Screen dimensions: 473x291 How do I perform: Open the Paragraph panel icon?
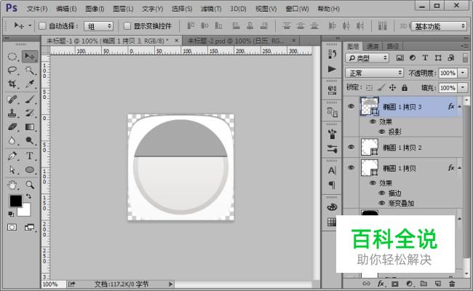[332, 185]
